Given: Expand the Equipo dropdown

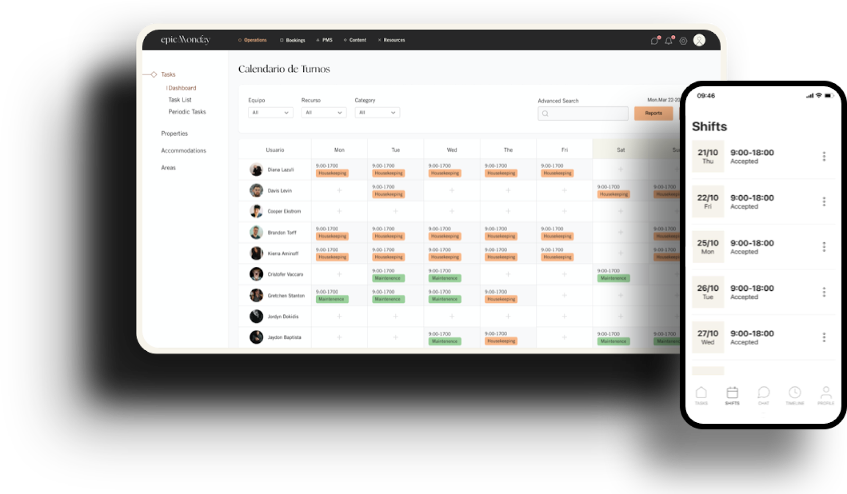Looking at the screenshot, I should point(271,113).
